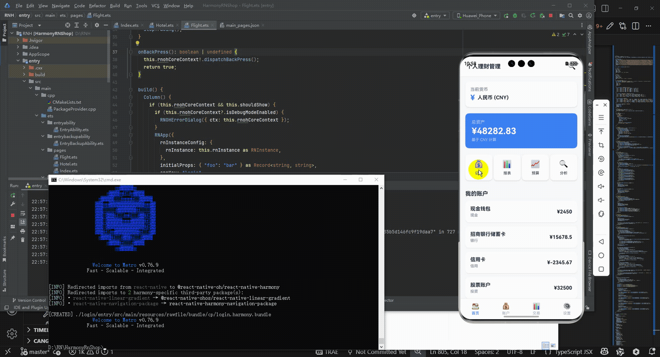Screen dimensions: 660x357
Task: Expand the AppScope folder
Action: tap(18, 54)
